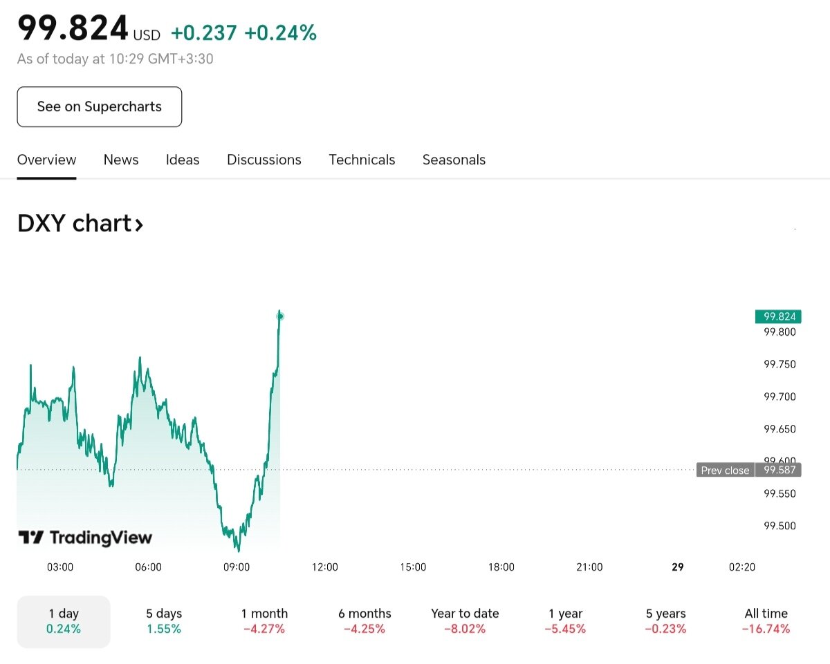This screenshot has height=664, width=830.
Task: Open the DXY chart heading arrow
Action: [139, 225]
